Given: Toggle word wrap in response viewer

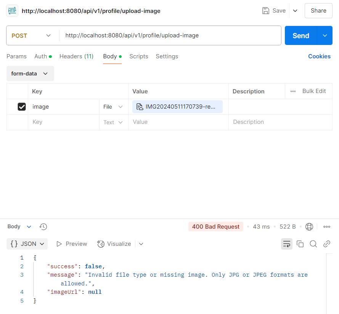Looking at the screenshot, I should pos(286,244).
